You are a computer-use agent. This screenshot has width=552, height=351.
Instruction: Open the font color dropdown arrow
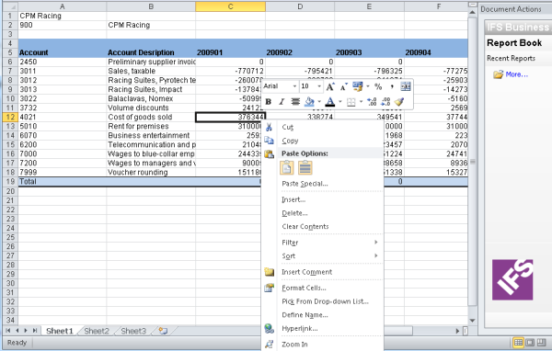(340, 102)
